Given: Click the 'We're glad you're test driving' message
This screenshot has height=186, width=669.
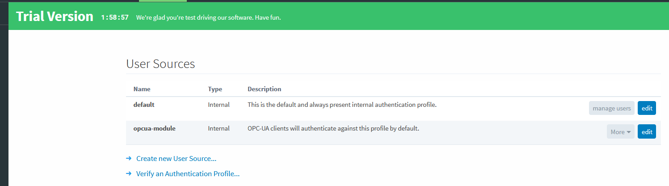Looking at the screenshot, I should point(208,17).
